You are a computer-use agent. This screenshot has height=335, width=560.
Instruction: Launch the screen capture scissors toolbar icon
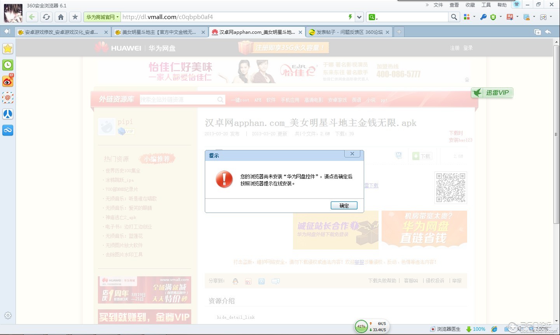click(x=527, y=17)
